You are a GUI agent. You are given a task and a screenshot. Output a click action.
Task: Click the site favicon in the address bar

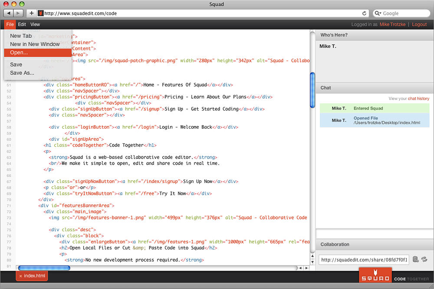[x=41, y=13]
